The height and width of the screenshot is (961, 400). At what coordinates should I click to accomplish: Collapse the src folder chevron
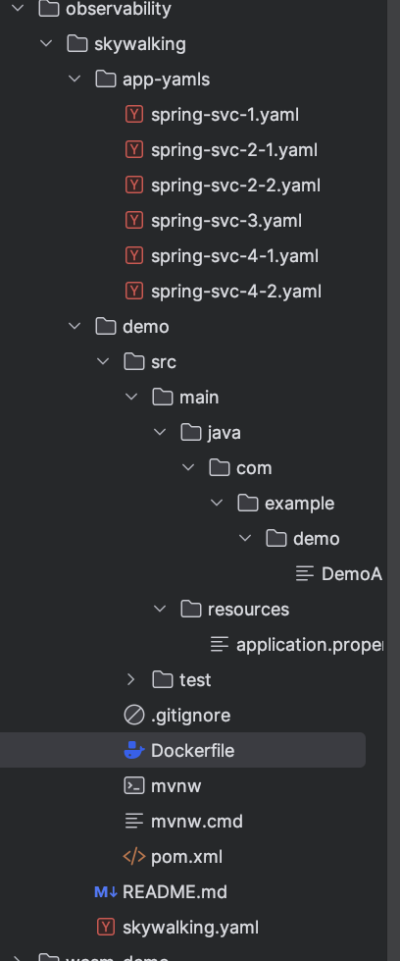tap(103, 361)
